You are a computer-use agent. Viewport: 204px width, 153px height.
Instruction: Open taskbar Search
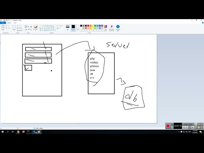click(8, 132)
